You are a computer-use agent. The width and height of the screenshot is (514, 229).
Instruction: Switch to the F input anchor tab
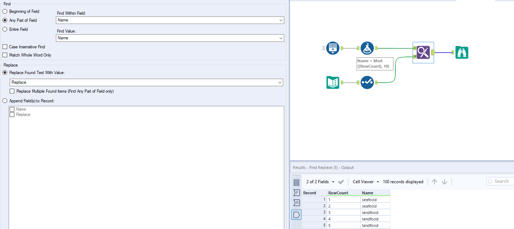296,193
